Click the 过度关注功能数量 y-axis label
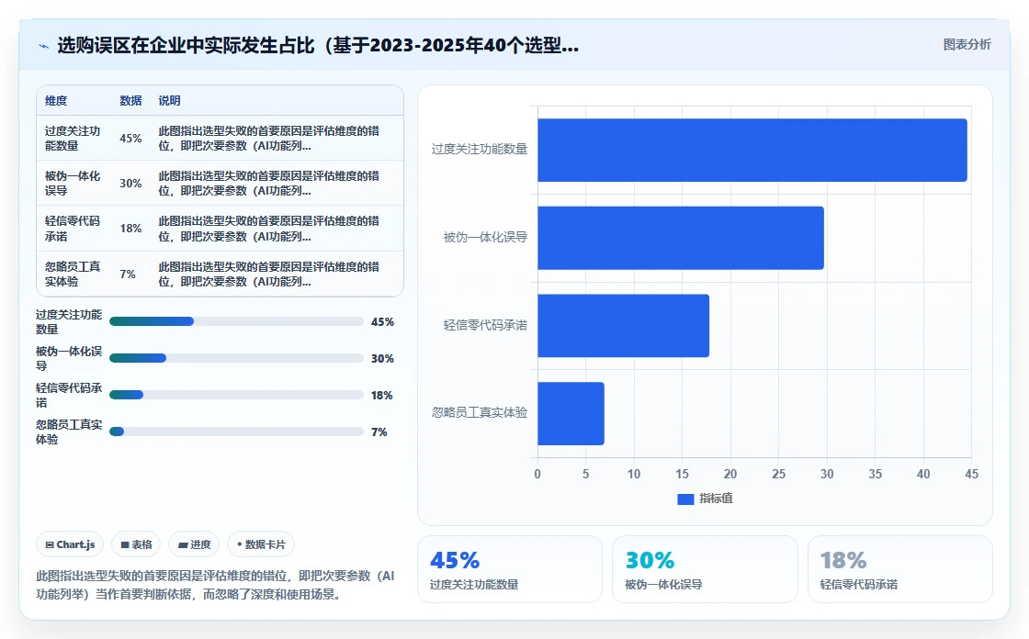The image size is (1029, 639). pyautogui.click(x=479, y=150)
